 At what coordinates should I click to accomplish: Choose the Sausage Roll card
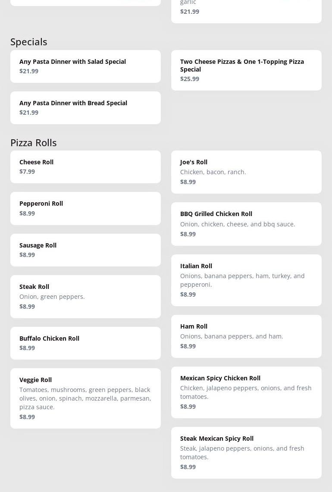[85, 250]
